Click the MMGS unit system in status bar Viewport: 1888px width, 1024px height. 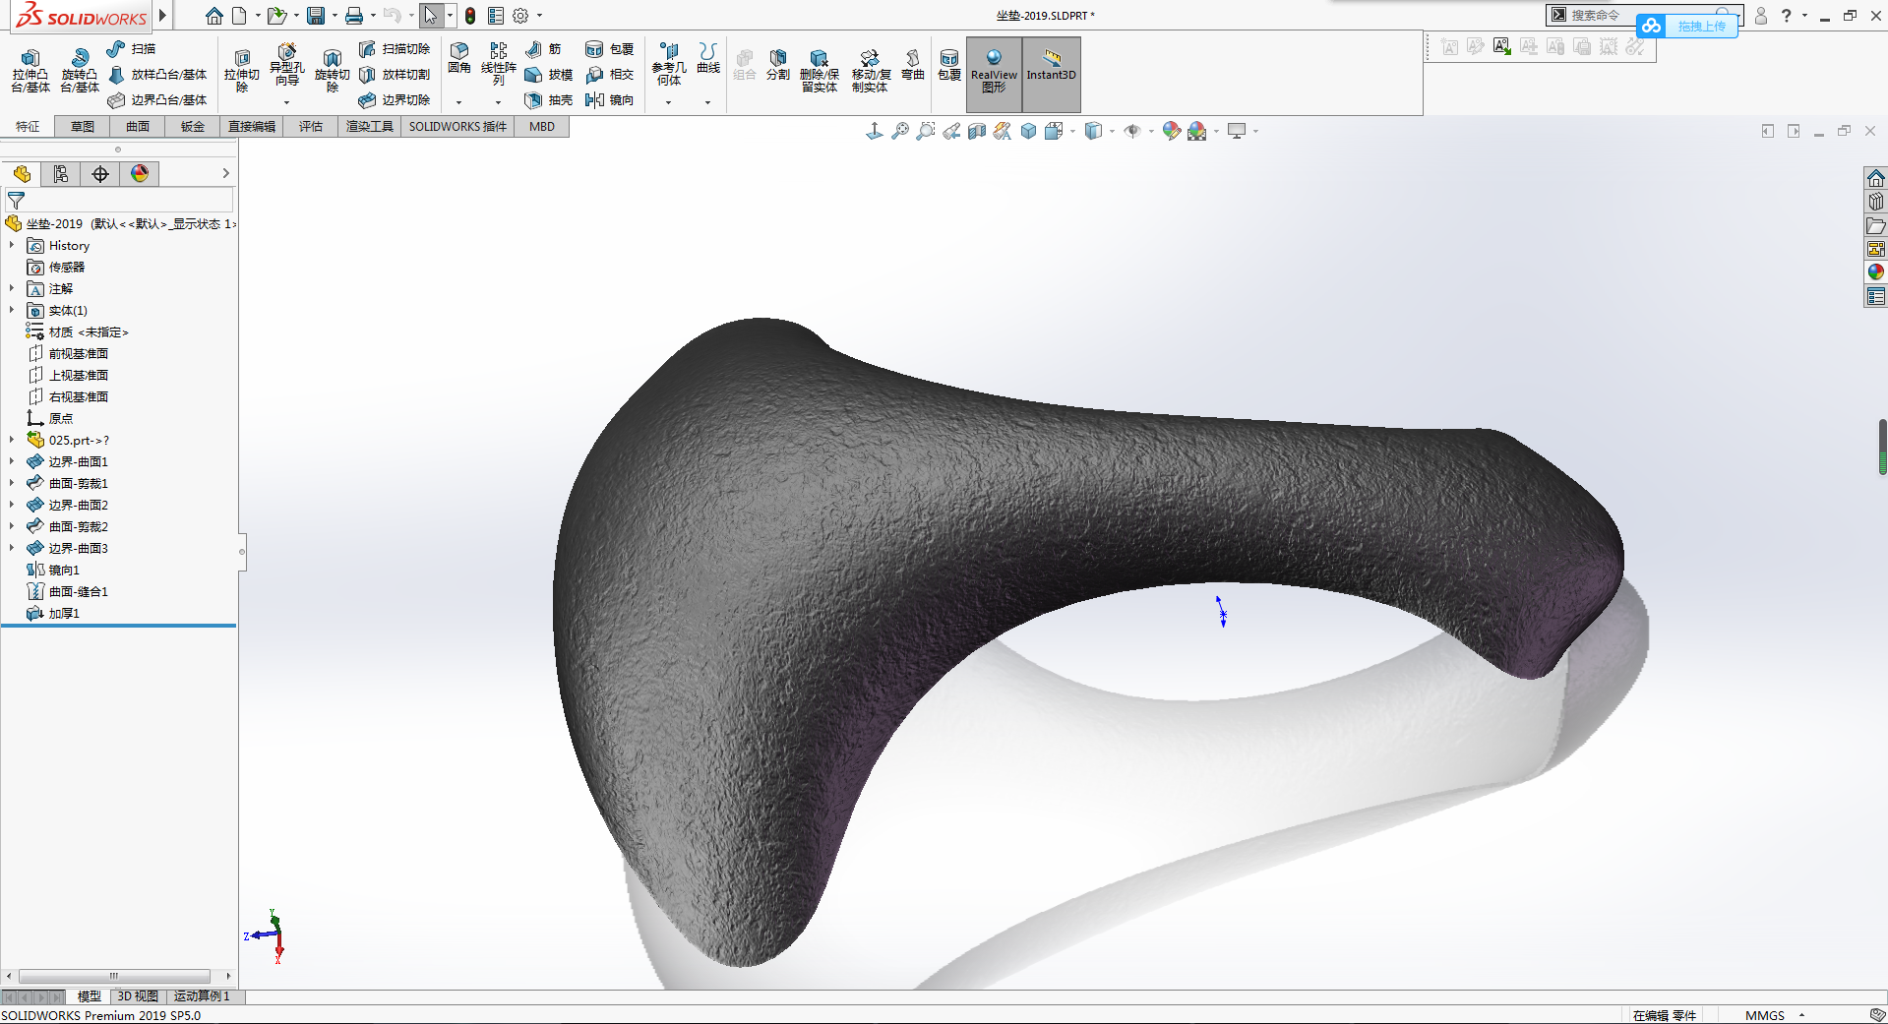tap(1765, 1015)
